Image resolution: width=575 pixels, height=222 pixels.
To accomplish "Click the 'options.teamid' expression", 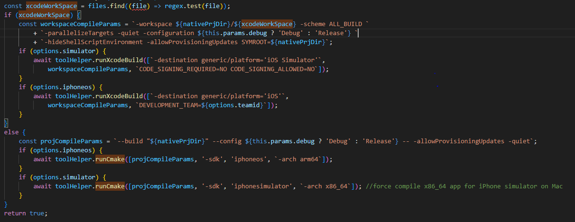I will pyautogui.click(x=235, y=105).
